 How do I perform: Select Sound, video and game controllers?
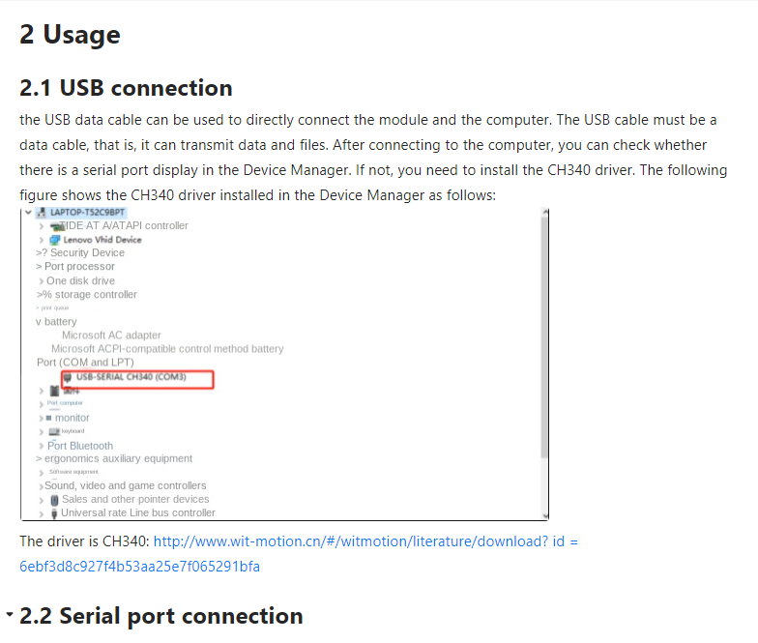(x=126, y=485)
